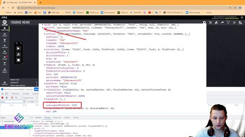Open the FlashScore bookmark
Viewport: 245px width, 137px height.
coord(92,13)
